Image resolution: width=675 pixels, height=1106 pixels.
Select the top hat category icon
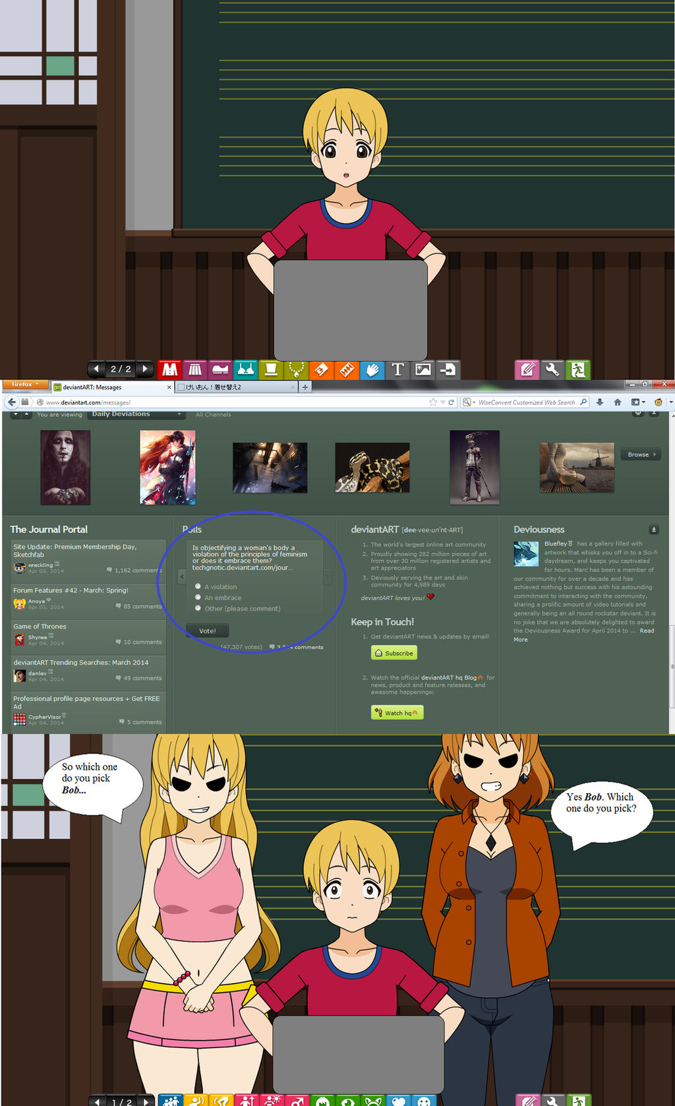pyautogui.click(x=270, y=369)
